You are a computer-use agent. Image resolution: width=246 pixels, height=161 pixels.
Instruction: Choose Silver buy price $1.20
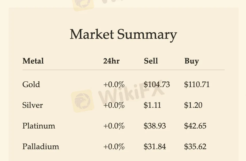(193, 105)
